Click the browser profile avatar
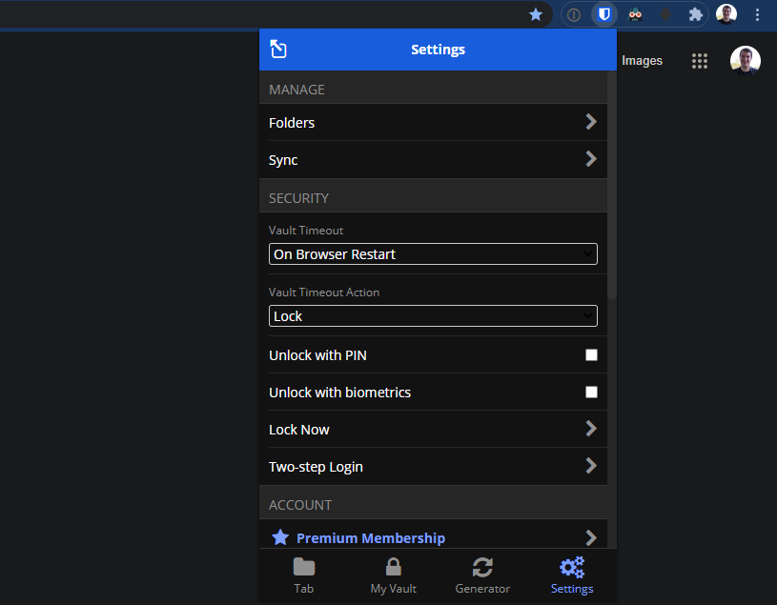The height and width of the screenshot is (605, 777). (726, 14)
